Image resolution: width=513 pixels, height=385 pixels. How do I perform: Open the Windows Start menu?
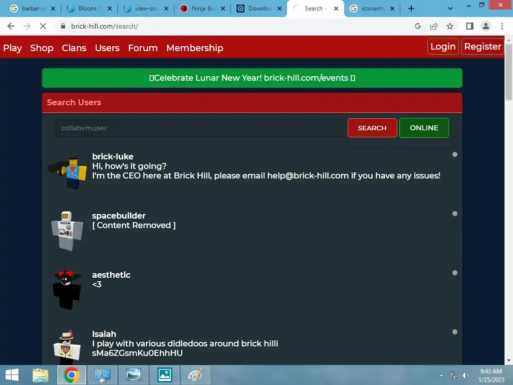[x=12, y=375]
